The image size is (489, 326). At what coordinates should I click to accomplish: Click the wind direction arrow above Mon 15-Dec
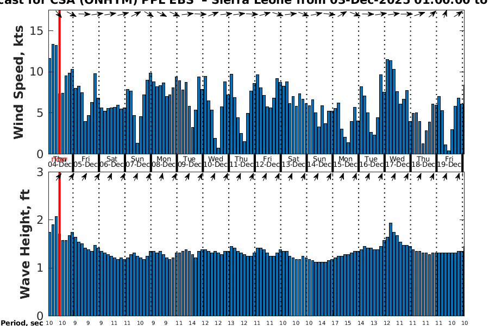pos(346,14)
